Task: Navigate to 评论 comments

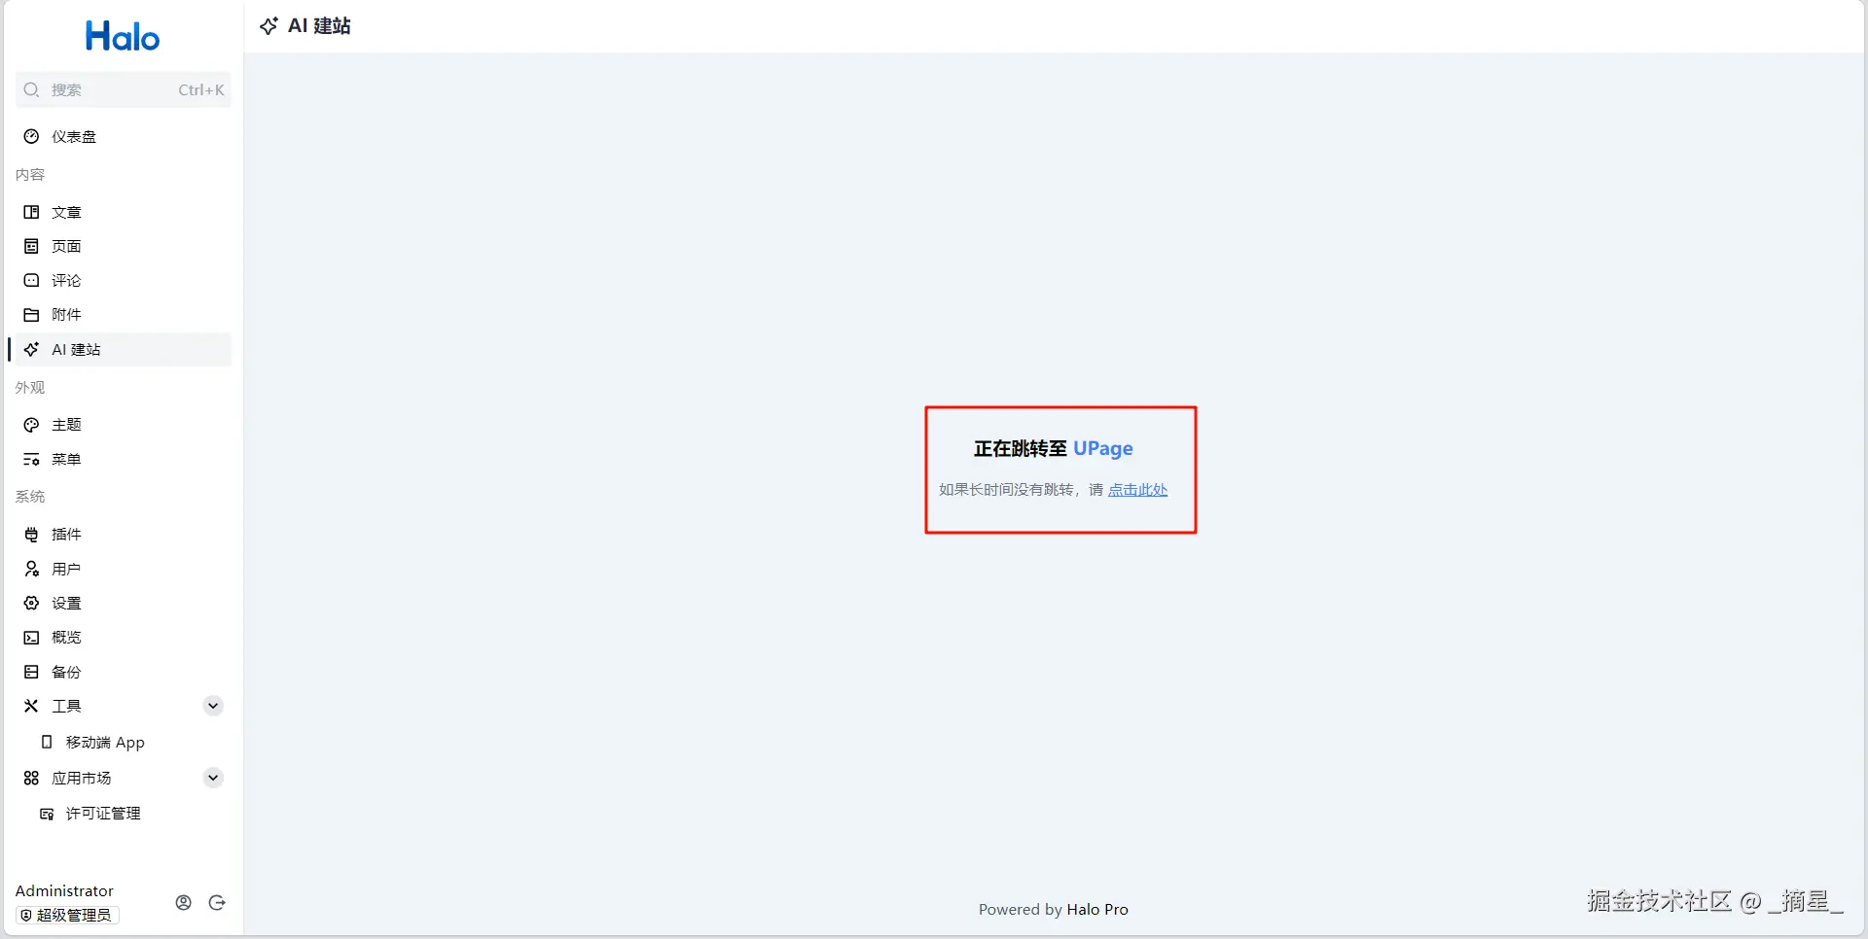Action: click(x=123, y=280)
